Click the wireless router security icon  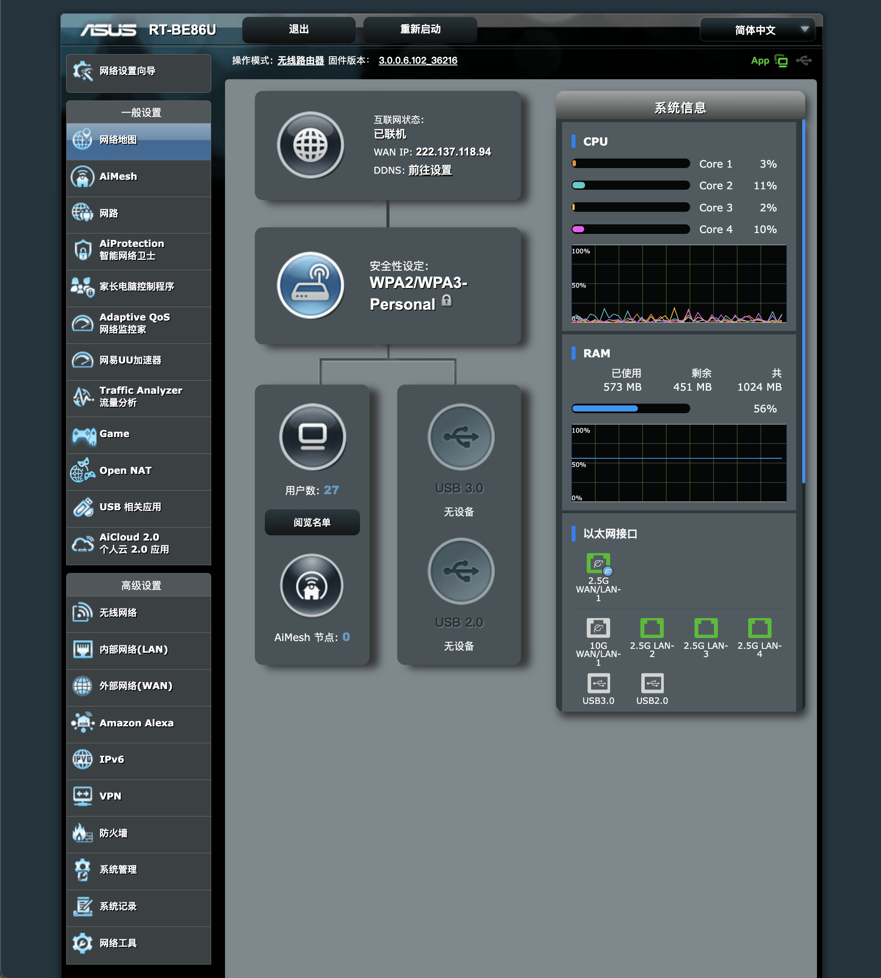pos(310,285)
